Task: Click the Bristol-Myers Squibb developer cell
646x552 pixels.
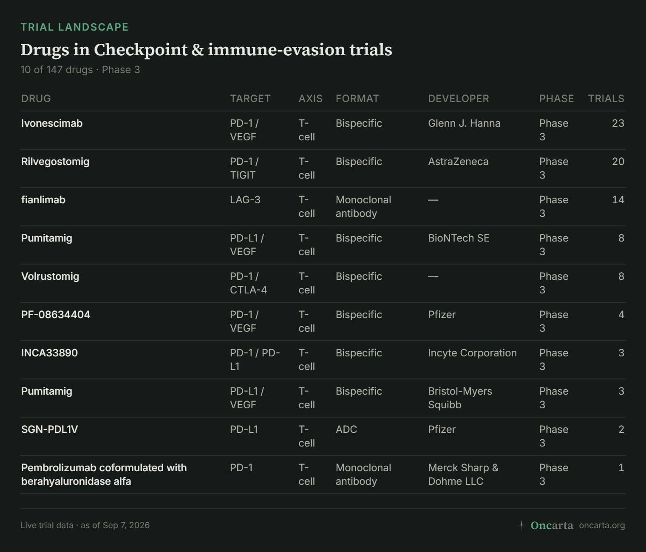Action: click(460, 398)
